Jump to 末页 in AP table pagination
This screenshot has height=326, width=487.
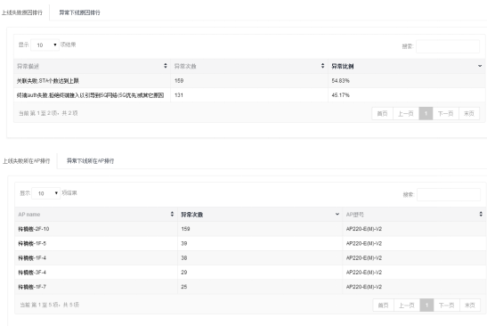click(x=470, y=306)
